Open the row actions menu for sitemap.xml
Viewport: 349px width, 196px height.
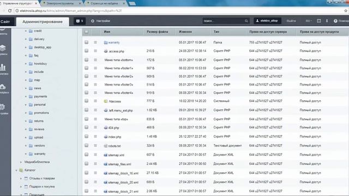tap(95, 155)
